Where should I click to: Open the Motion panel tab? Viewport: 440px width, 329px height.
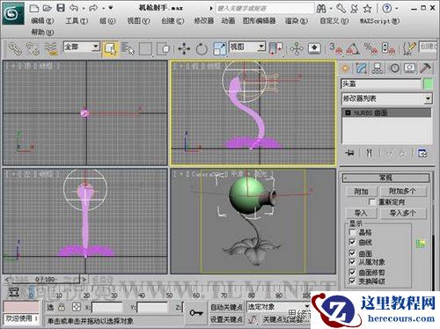click(x=394, y=69)
